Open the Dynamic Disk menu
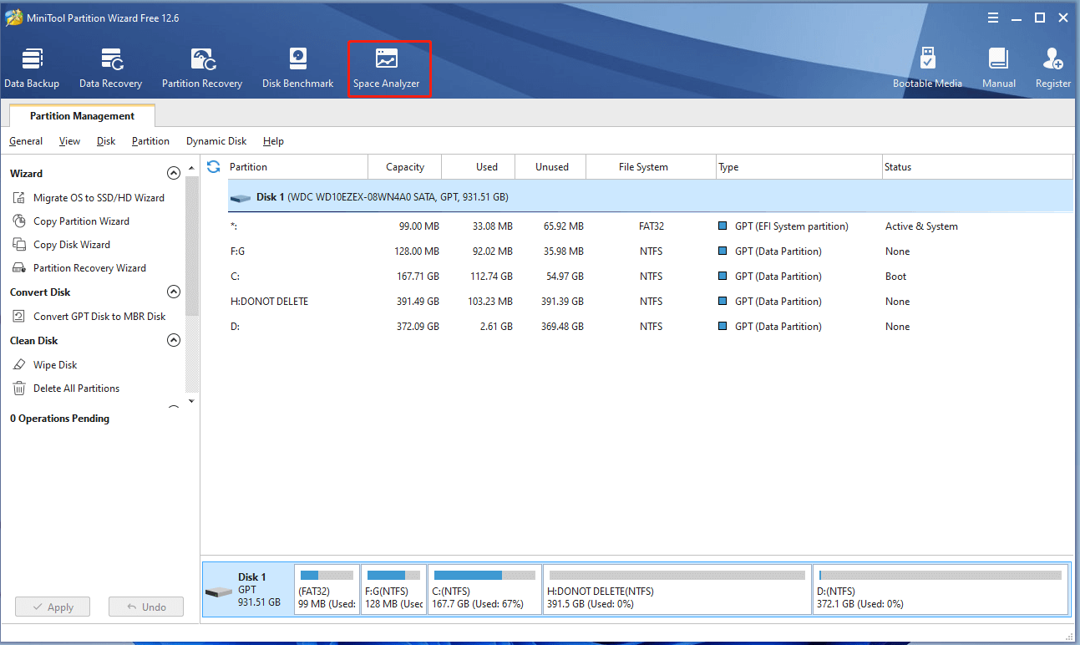Image resolution: width=1080 pixels, height=645 pixels. (216, 141)
